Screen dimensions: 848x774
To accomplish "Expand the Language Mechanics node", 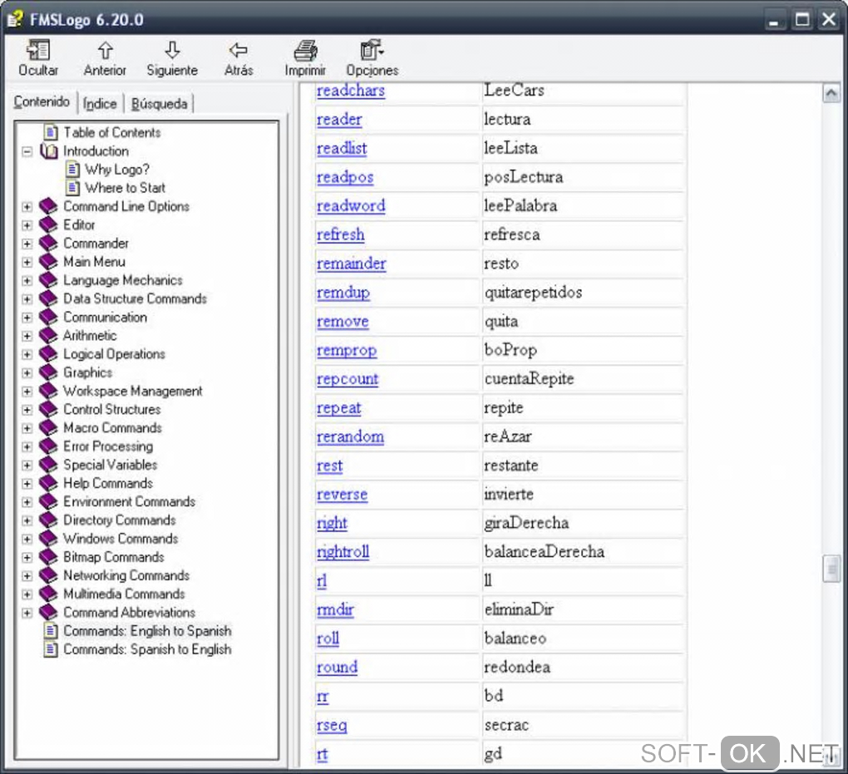I will point(27,281).
